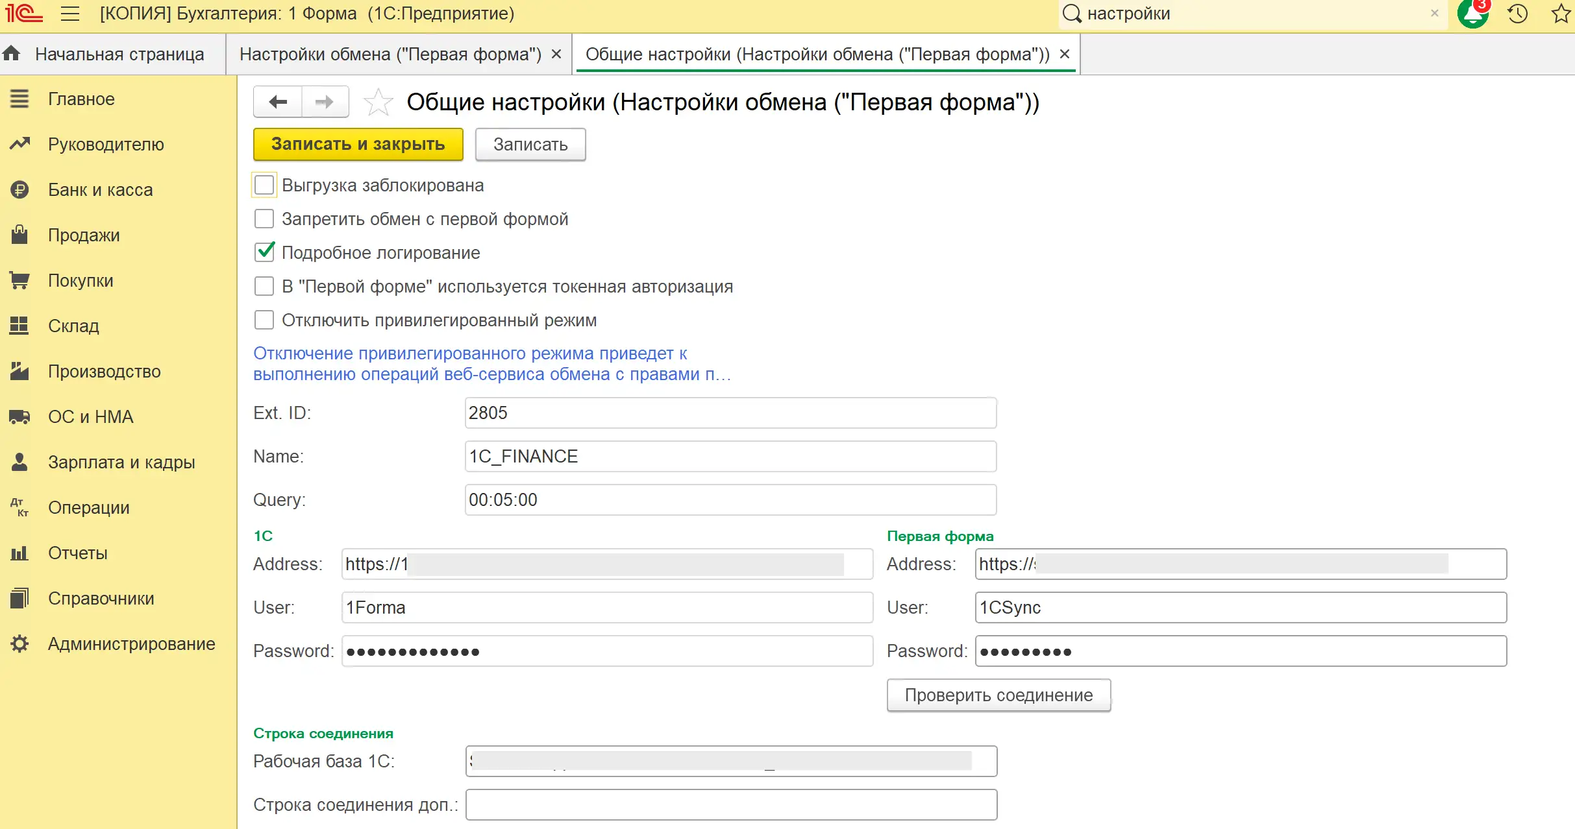Image resolution: width=1575 pixels, height=829 pixels.
Task: Click the Покупки cart icon
Action: [19, 280]
